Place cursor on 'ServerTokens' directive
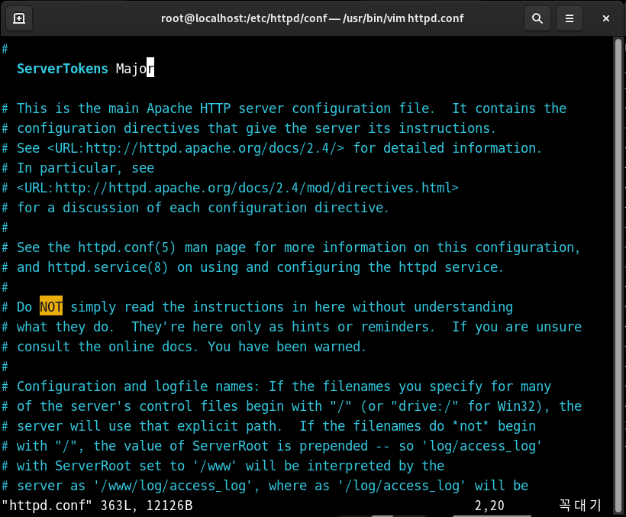Viewport: 626px width, 517px height. [x=63, y=69]
